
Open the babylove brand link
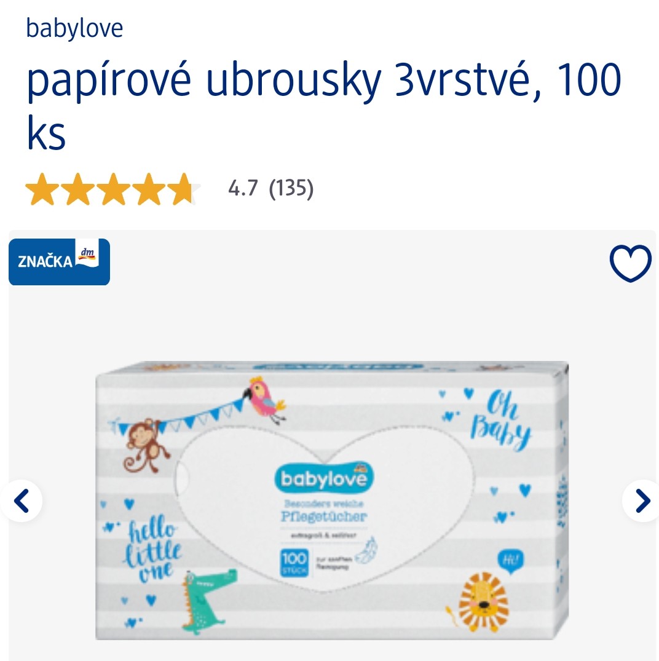[x=74, y=29]
